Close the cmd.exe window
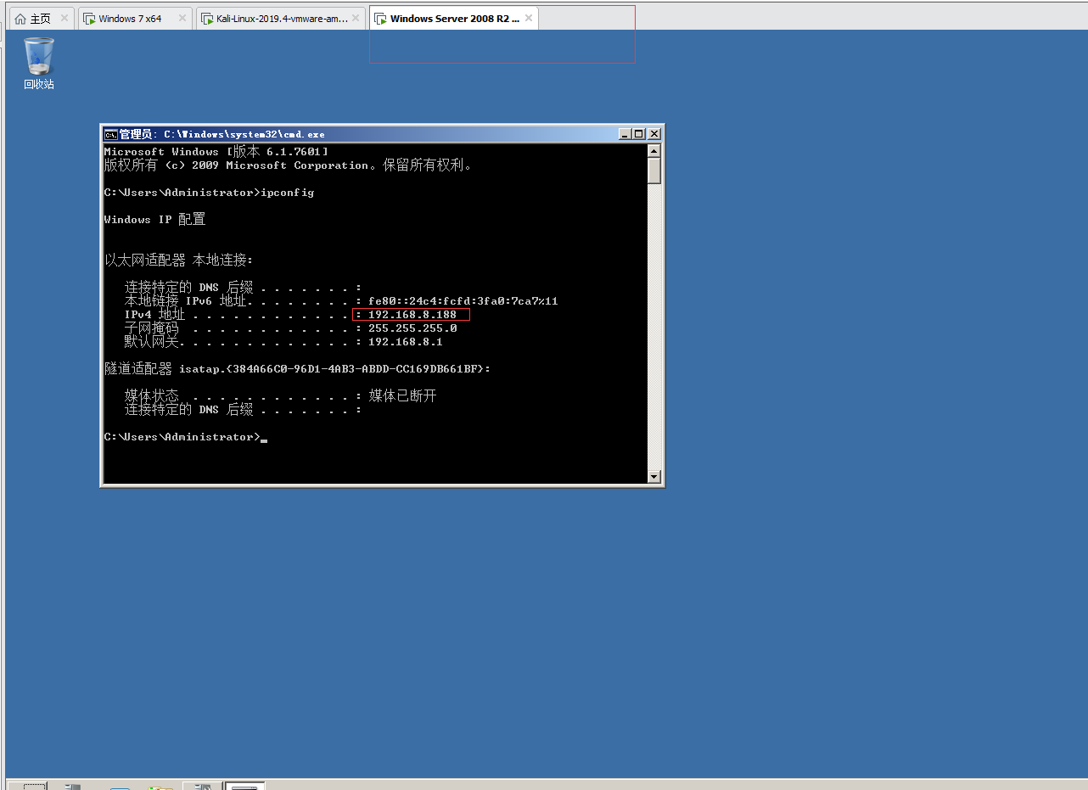The image size is (1088, 790). [x=653, y=134]
